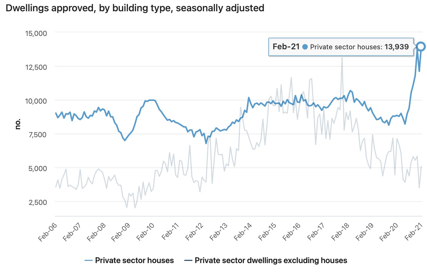Select the Feb-21 x-axis label
Image resolution: width=427 pixels, height=272 pixels.
click(414, 232)
